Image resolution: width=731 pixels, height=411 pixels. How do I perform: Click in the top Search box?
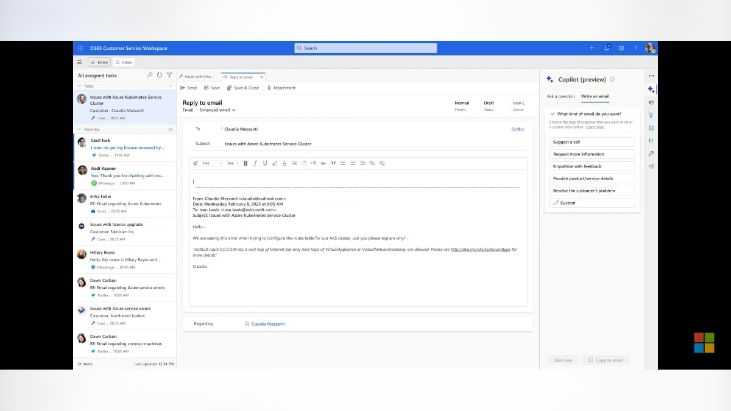365,48
